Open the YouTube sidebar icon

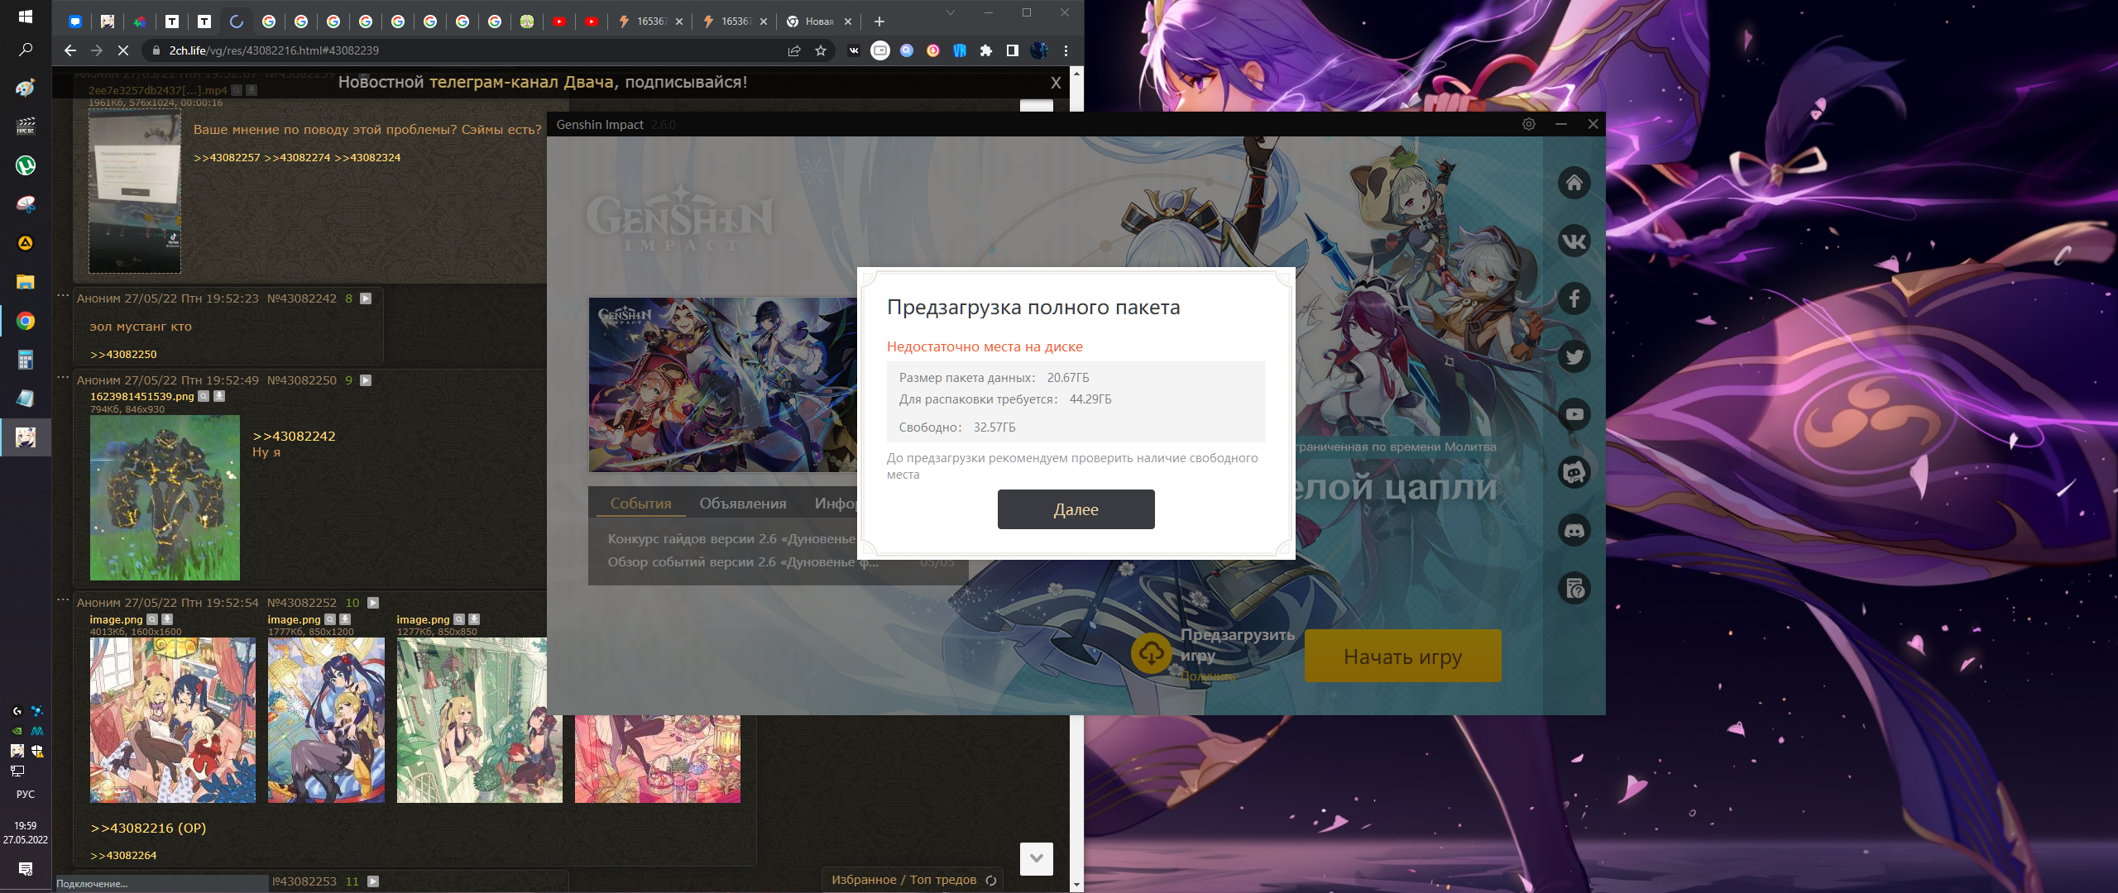coord(1574,414)
